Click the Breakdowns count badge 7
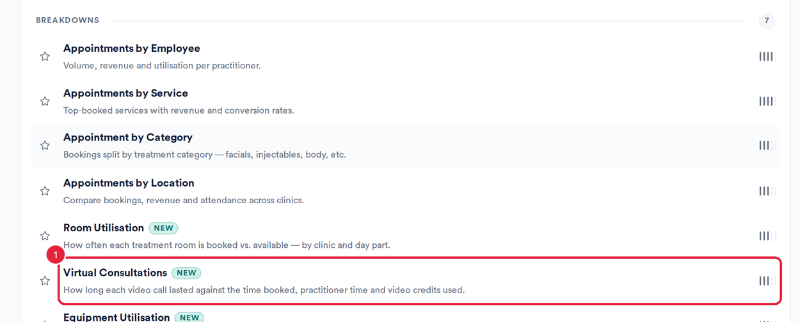The image size is (800, 322). tap(767, 20)
